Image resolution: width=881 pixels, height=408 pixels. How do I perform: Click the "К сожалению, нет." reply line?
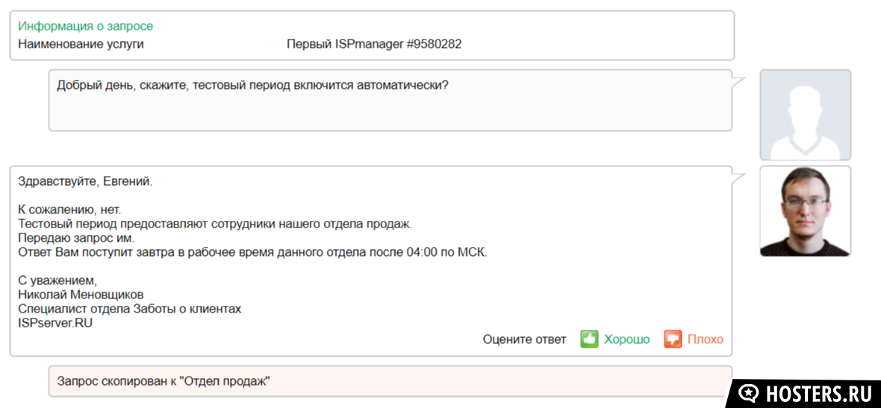click(69, 210)
